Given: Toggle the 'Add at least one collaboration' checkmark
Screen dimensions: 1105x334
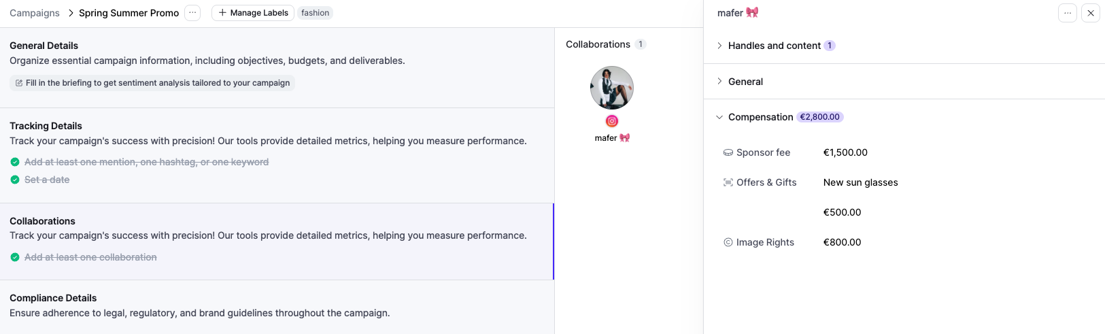Looking at the screenshot, I should pyautogui.click(x=15, y=257).
